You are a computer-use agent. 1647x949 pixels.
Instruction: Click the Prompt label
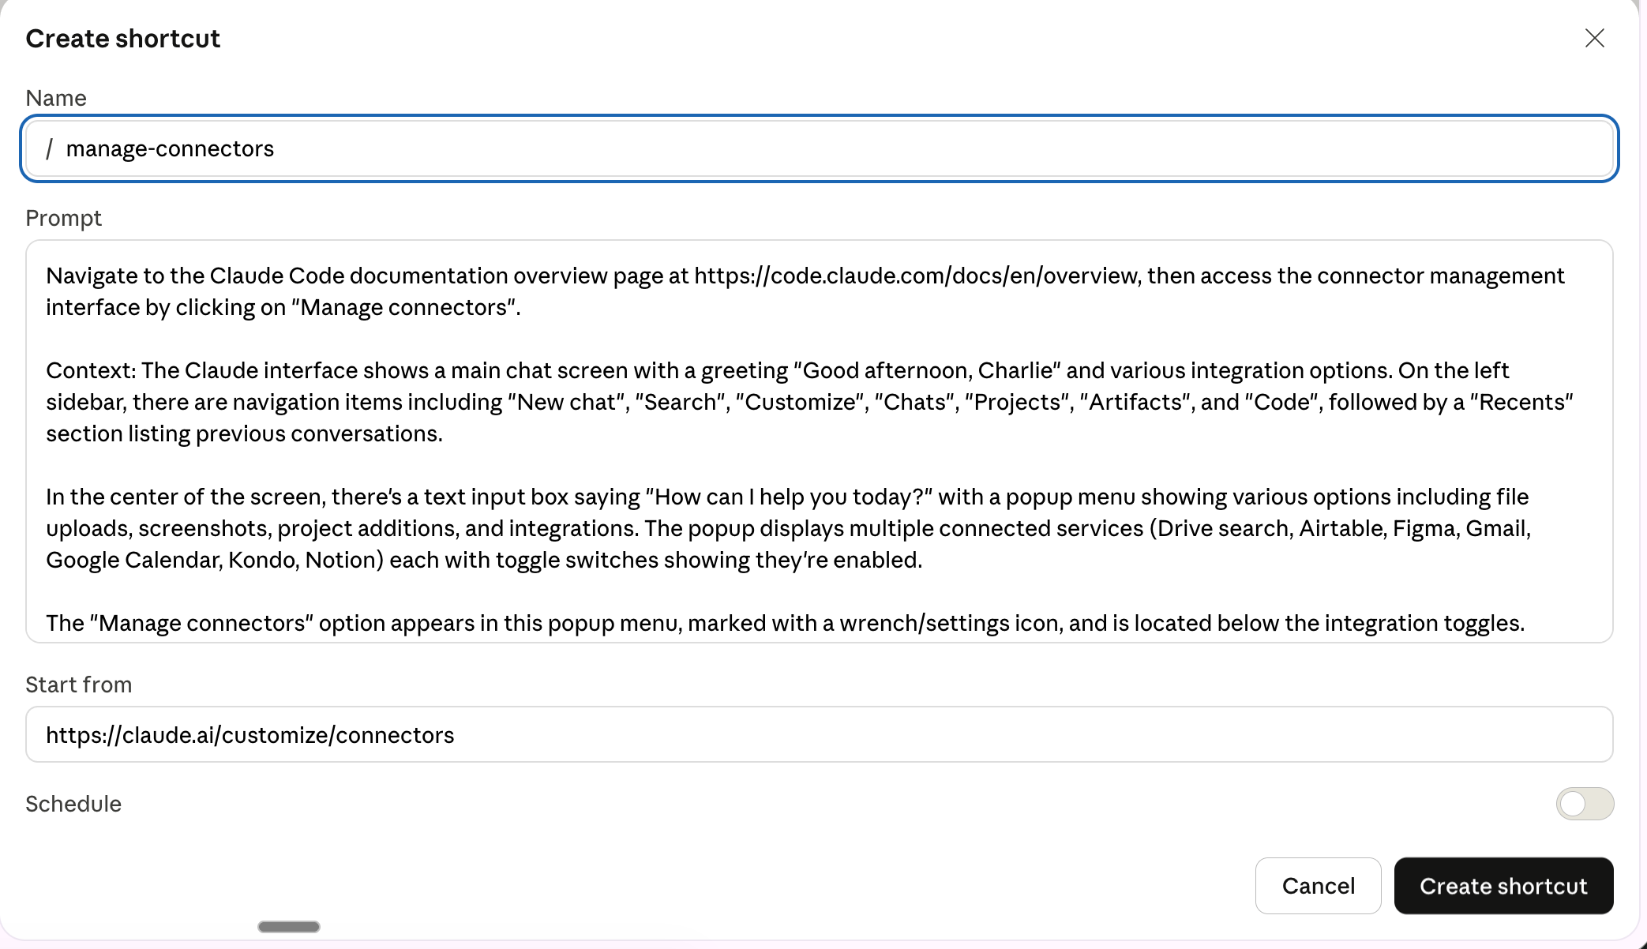click(x=63, y=218)
